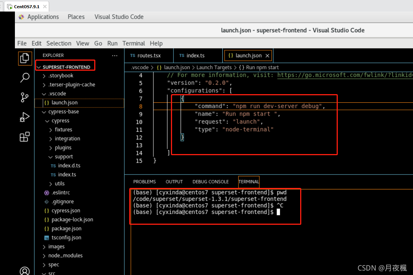Image resolution: width=413 pixels, height=275 pixels.
Task: Collapse the cypress folder
Action: coord(47,121)
